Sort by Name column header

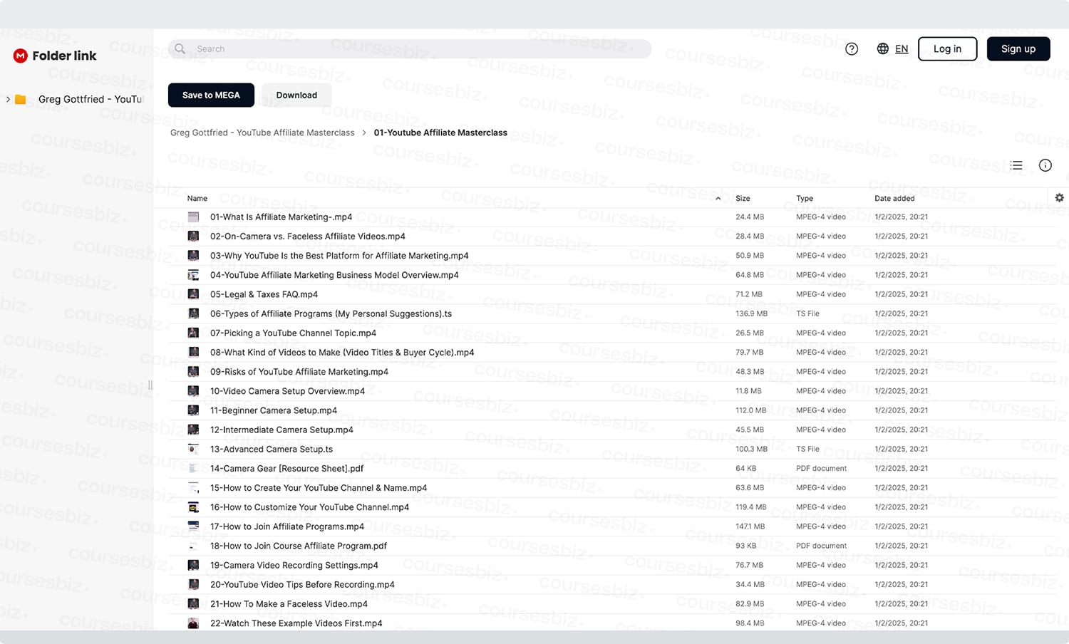[x=197, y=199]
